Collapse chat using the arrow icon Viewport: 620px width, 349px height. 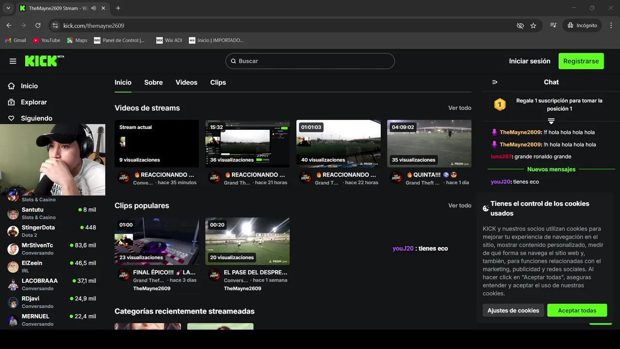click(495, 82)
